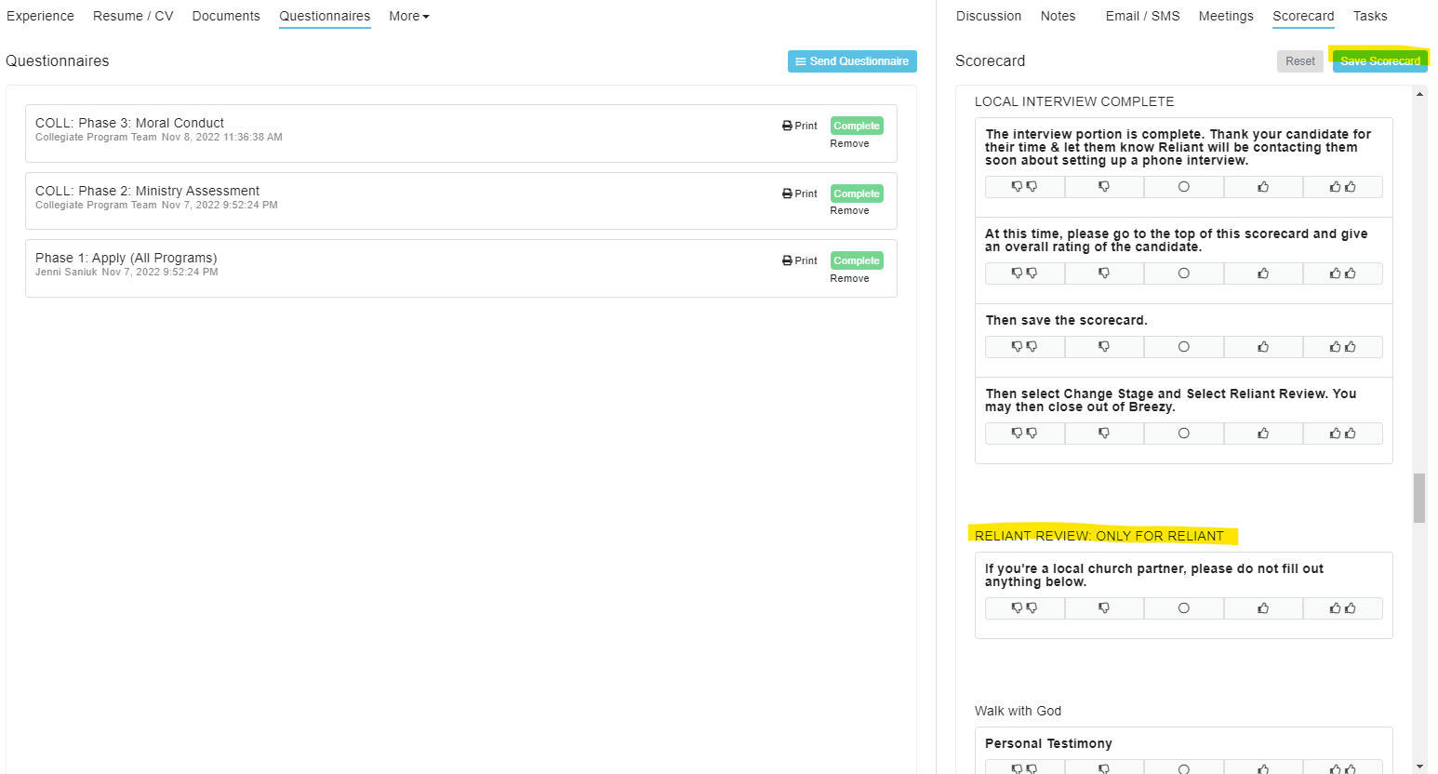This screenshot has width=1438, height=774.
Task: Pick neutral circle for local church partner item
Action: [x=1183, y=608]
